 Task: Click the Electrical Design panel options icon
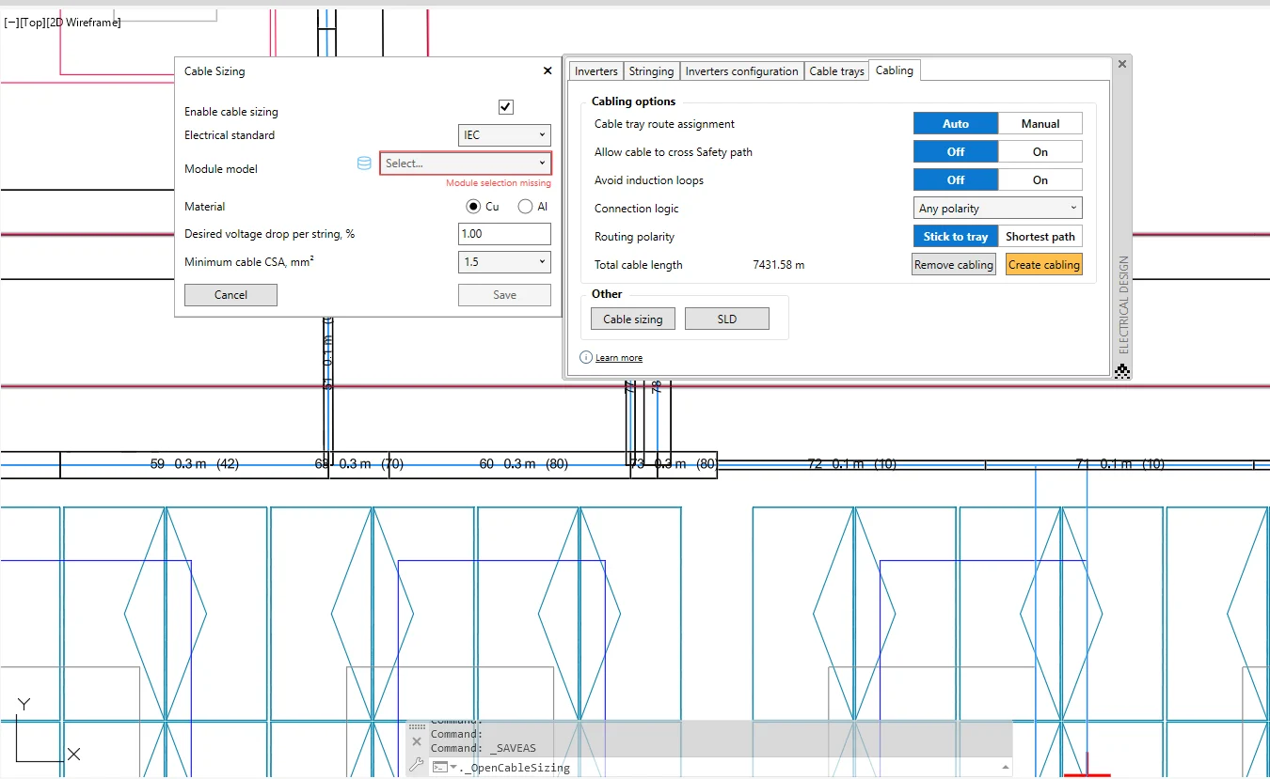point(1121,371)
